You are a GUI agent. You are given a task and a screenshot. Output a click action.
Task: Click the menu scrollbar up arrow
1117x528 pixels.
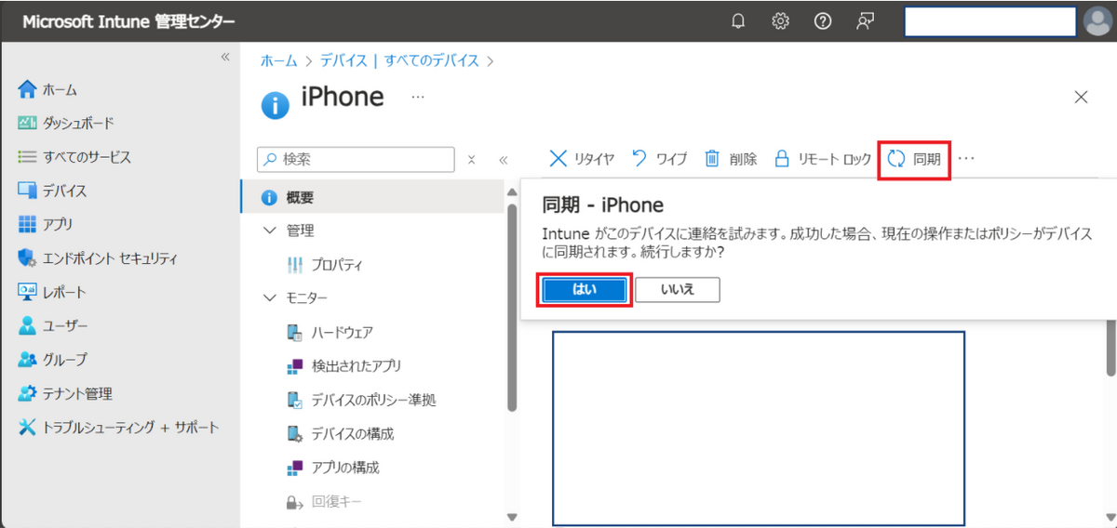click(511, 192)
